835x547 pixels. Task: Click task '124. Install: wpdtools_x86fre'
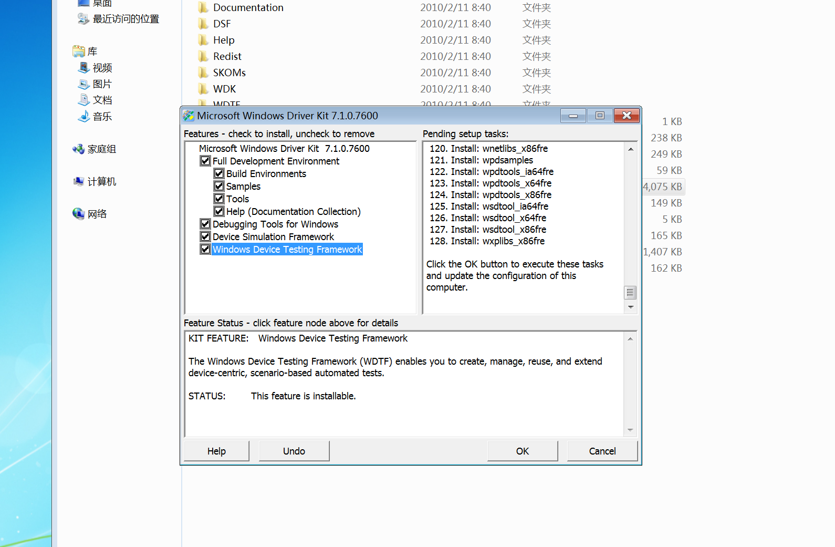(x=490, y=195)
